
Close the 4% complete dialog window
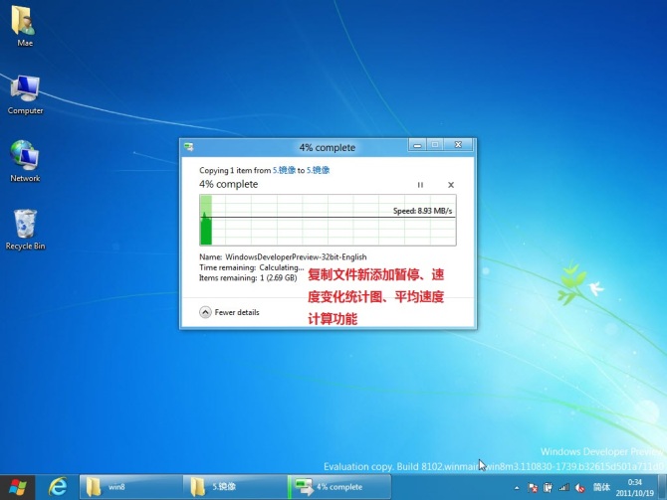[458, 145]
